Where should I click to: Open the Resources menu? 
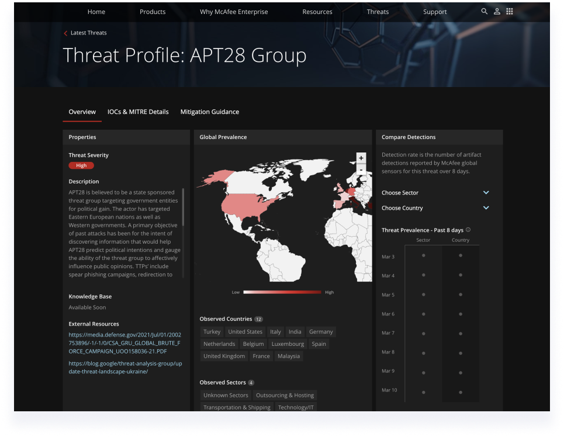(x=317, y=12)
